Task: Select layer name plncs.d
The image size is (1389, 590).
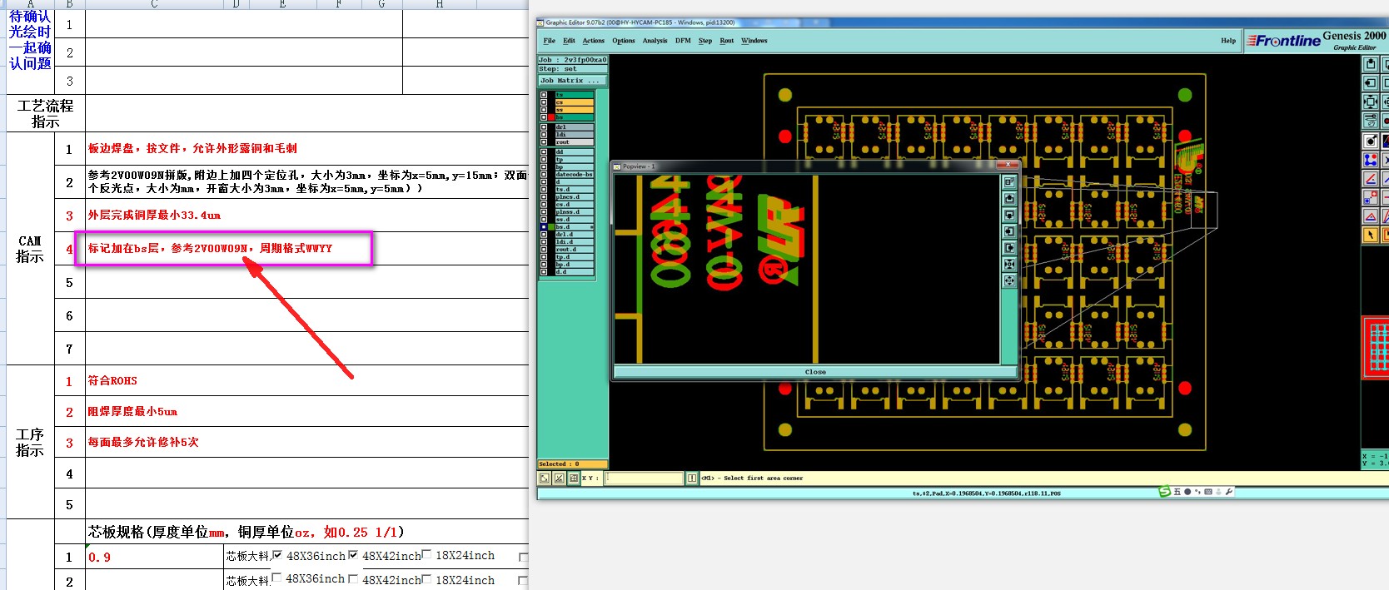Action: click(x=574, y=197)
